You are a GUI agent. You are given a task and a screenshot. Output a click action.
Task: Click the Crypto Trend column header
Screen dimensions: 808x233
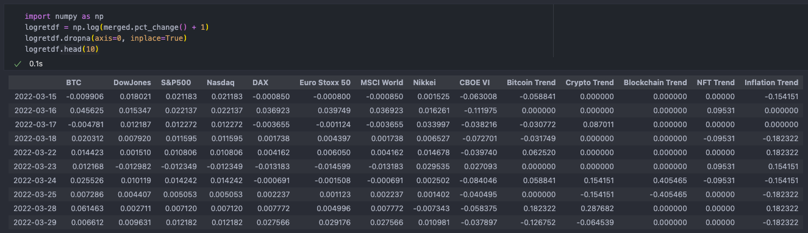pyautogui.click(x=590, y=83)
